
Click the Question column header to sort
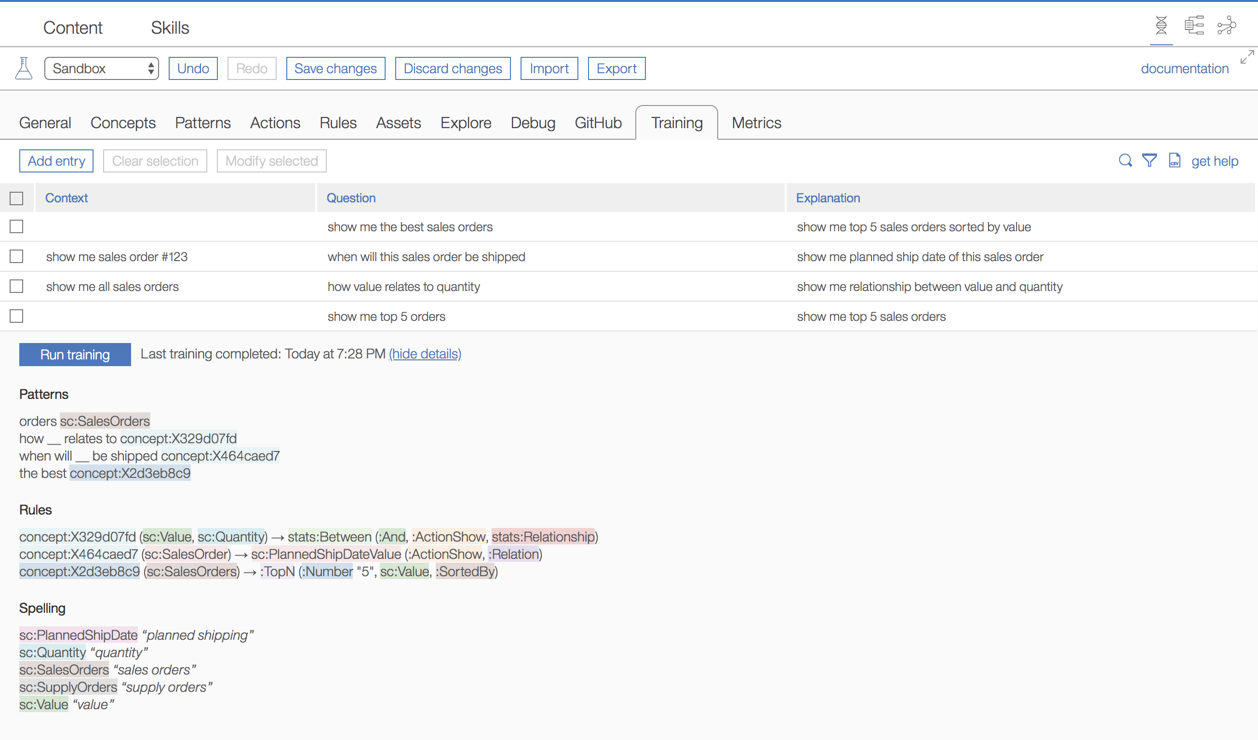pos(350,198)
